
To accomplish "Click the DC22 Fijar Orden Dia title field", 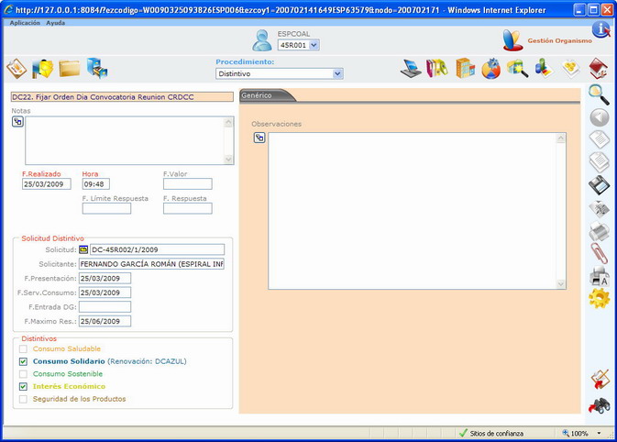I will pyautogui.click(x=122, y=97).
